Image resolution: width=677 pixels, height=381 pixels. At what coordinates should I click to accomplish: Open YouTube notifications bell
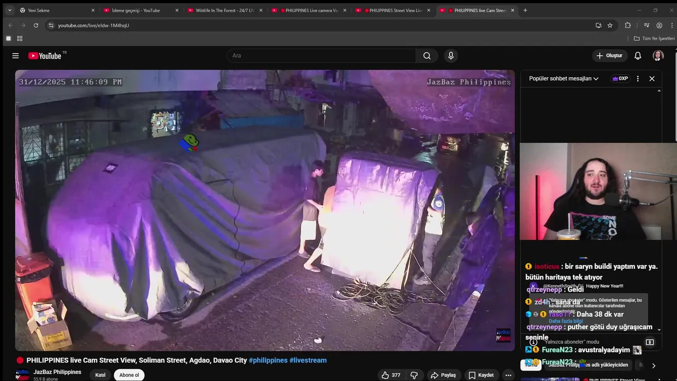[x=638, y=56]
